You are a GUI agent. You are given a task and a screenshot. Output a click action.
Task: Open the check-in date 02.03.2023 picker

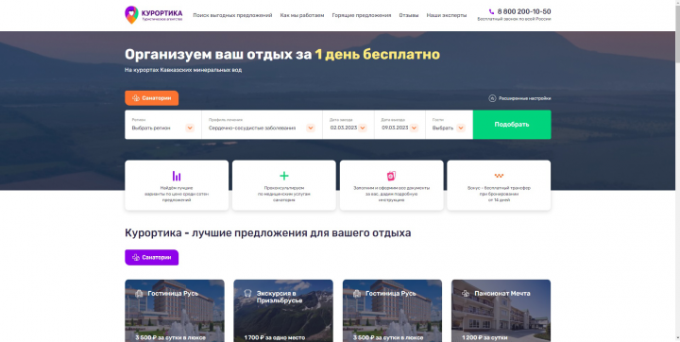pos(363,128)
